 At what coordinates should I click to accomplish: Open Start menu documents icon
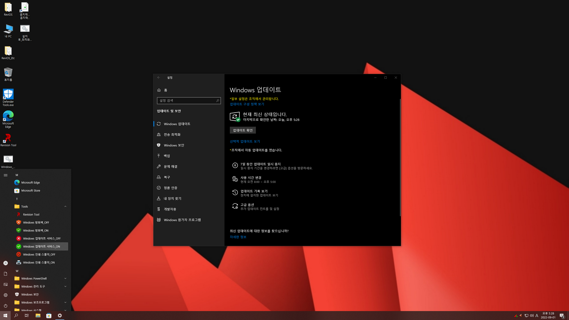tap(5, 274)
